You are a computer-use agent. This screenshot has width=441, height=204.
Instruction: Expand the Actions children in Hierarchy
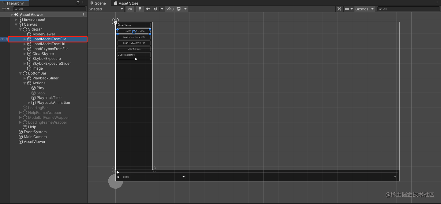click(24, 83)
